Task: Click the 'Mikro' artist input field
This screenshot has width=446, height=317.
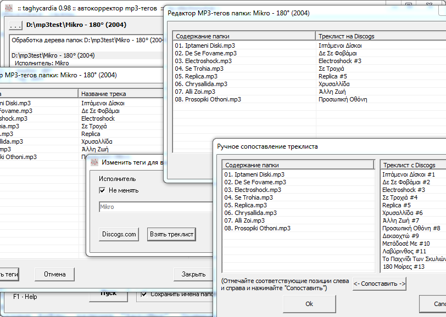Action: coord(156,207)
